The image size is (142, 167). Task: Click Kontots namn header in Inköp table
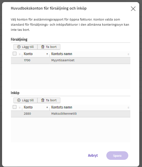click(x=62, y=107)
